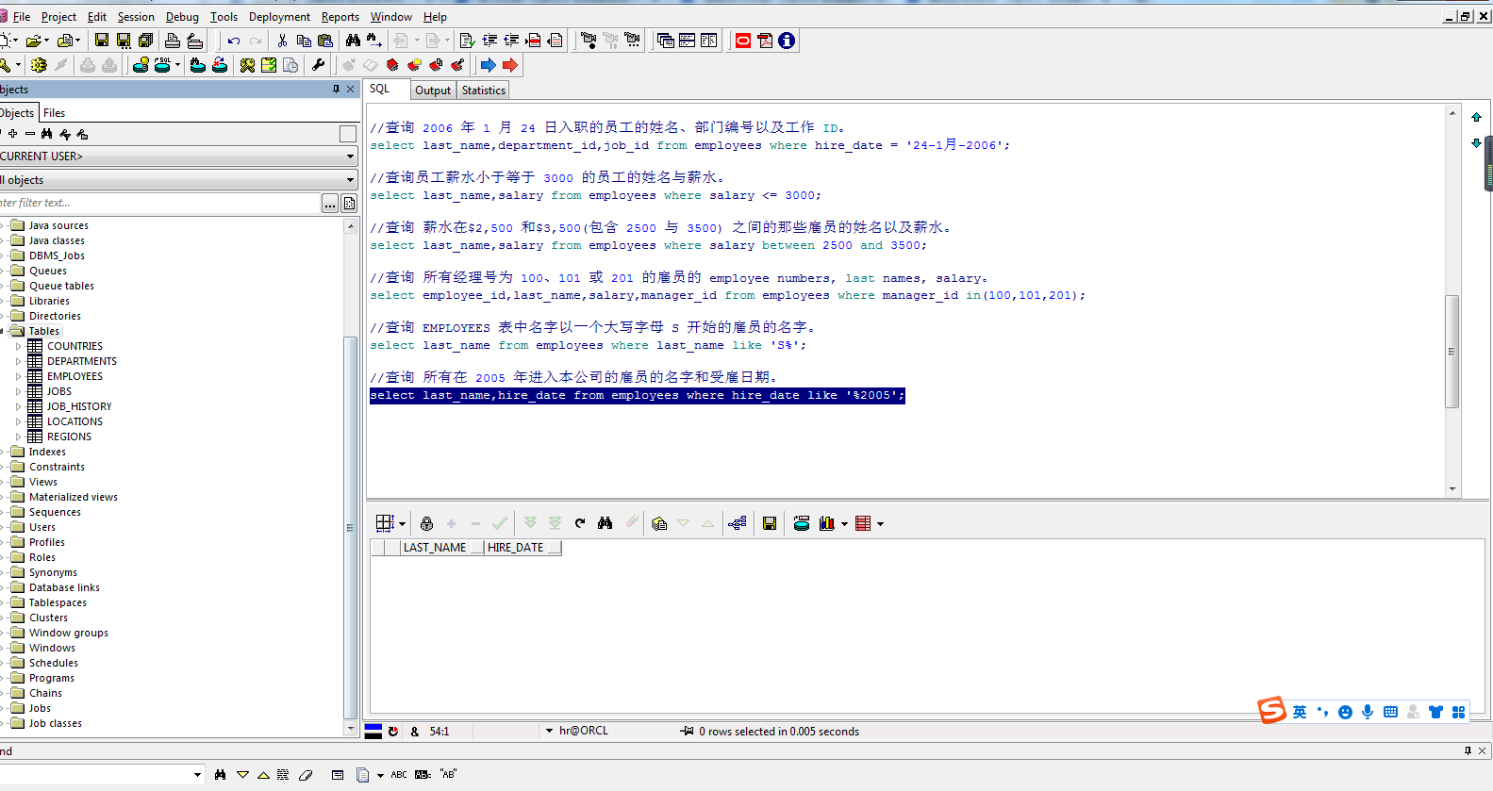Image resolution: width=1493 pixels, height=791 pixels.
Task: Click the Save All stacked disks icon
Action: point(145,41)
